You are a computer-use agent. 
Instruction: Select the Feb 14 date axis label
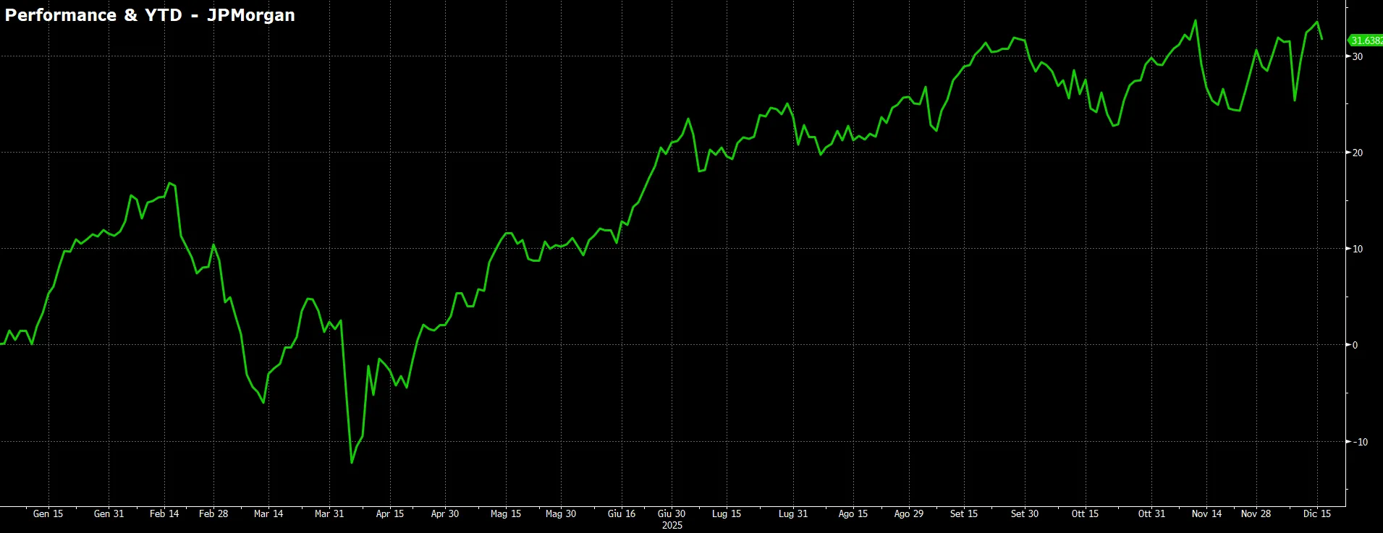(164, 513)
